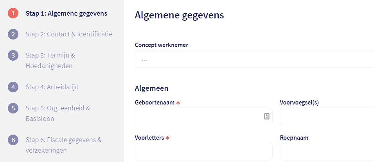Click the Voorletters input field
This screenshot has height=162, width=374.
point(203,151)
